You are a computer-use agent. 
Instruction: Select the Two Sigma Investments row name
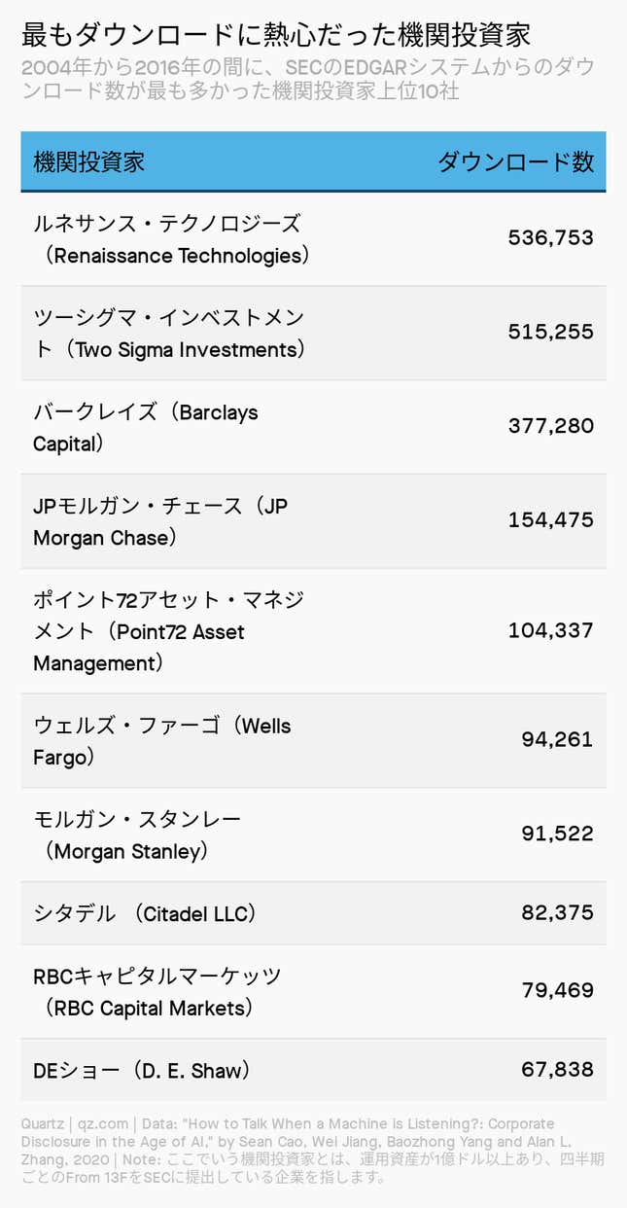(170, 334)
